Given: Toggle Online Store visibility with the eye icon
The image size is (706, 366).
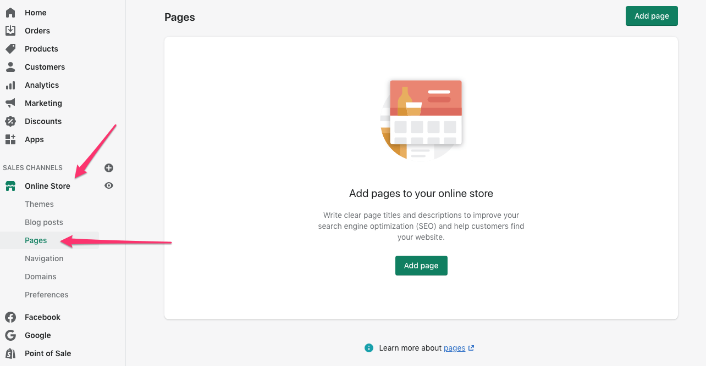Looking at the screenshot, I should 108,185.
